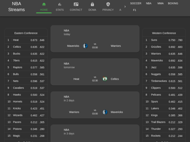190x142 pixels.
Task: Click Celtics logo in tomorrow's game
Action: click(x=105, y=79)
